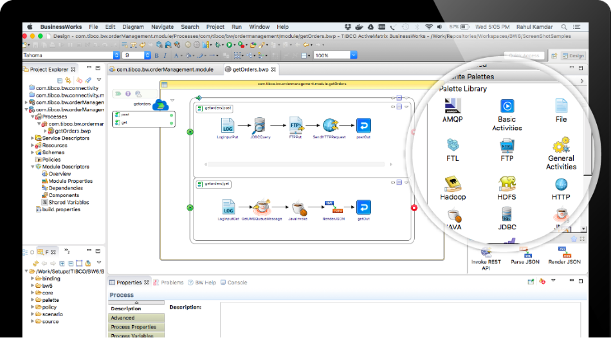Open the Run menu
Viewport: 611px width, 338px height.
coord(237,27)
